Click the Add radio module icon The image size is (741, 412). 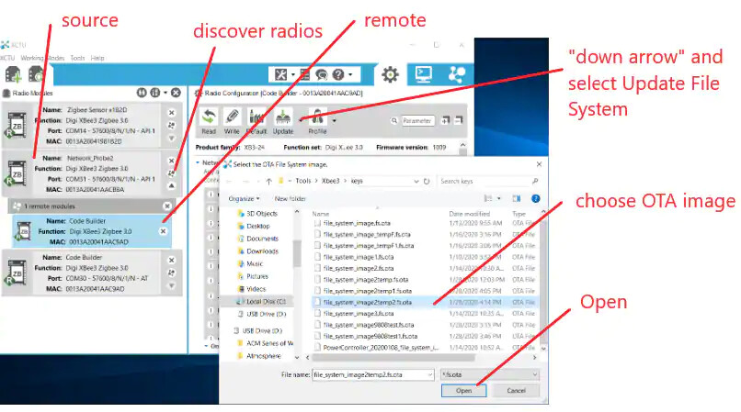click(13, 74)
